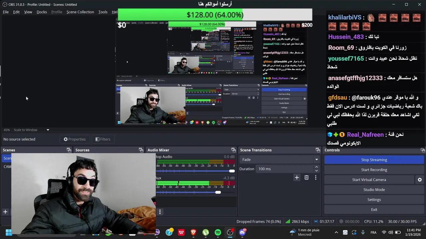Image resolution: width=426 pixels, height=239 pixels.
Task: Float the Scene Transitions dock
Action: coord(318,150)
